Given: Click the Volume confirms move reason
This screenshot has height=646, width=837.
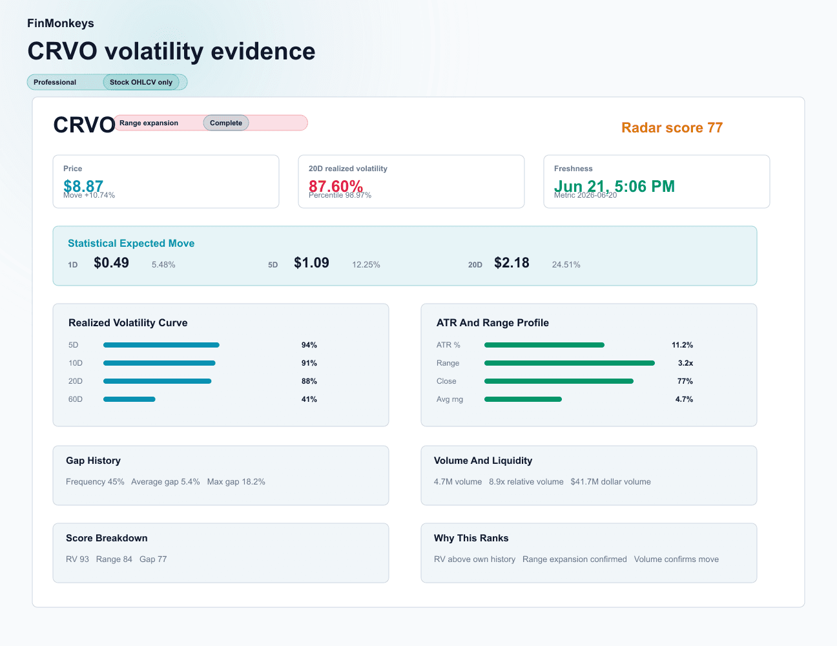Looking at the screenshot, I should point(676,559).
